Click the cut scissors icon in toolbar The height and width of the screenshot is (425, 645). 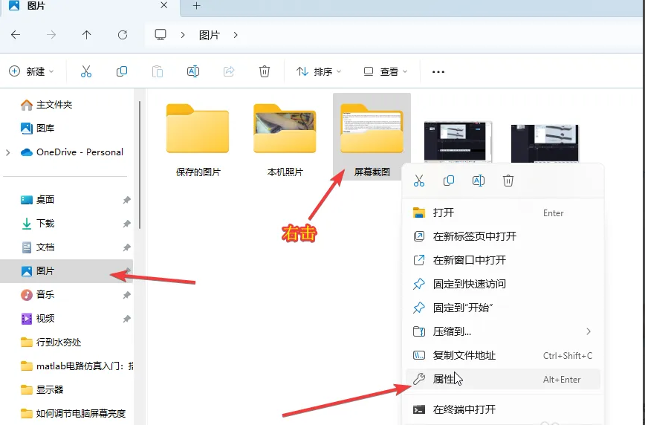tap(85, 71)
